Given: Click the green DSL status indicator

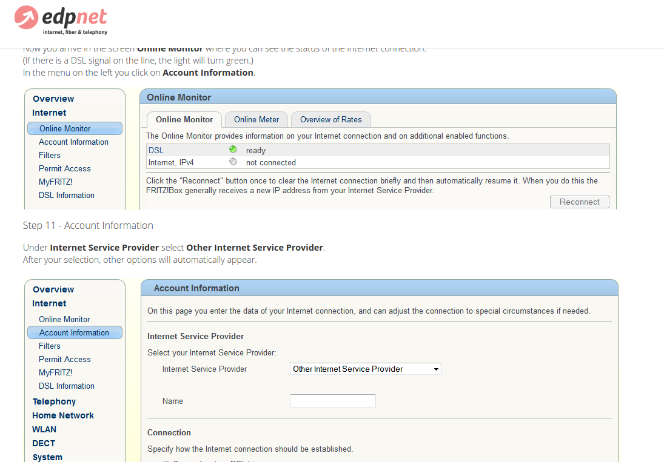Looking at the screenshot, I should [x=233, y=150].
